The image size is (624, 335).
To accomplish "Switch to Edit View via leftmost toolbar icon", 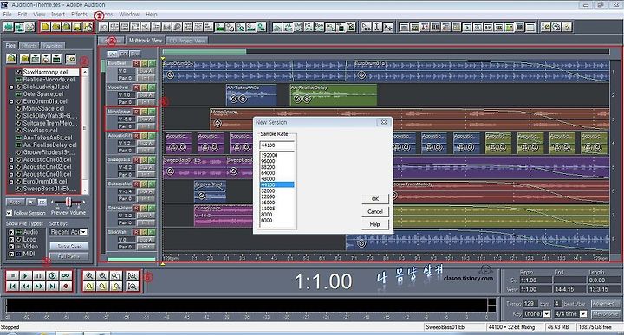I will tap(9, 27).
